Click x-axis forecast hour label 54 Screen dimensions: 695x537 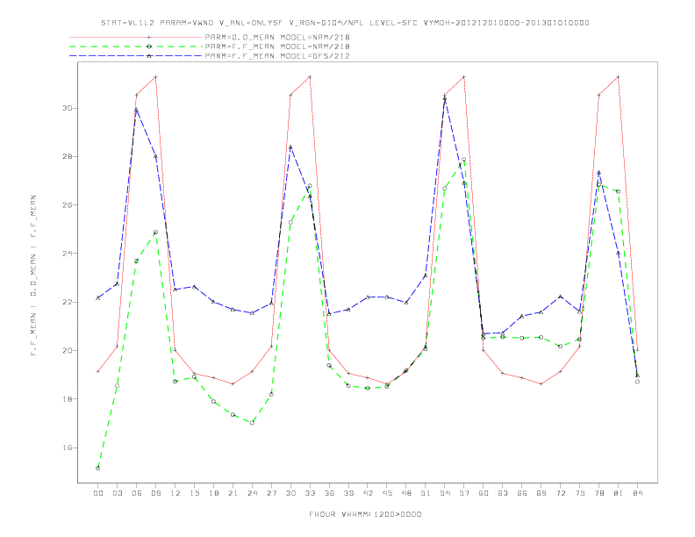(445, 493)
